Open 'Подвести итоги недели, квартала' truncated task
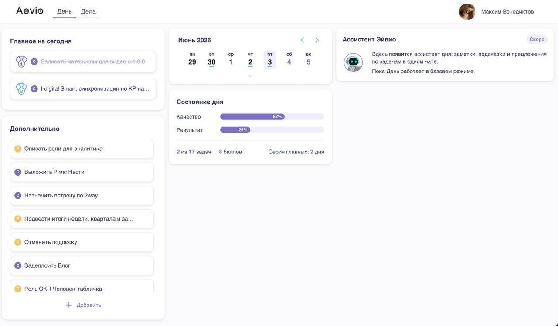This screenshot has height=326, width=558. [82, 219]
